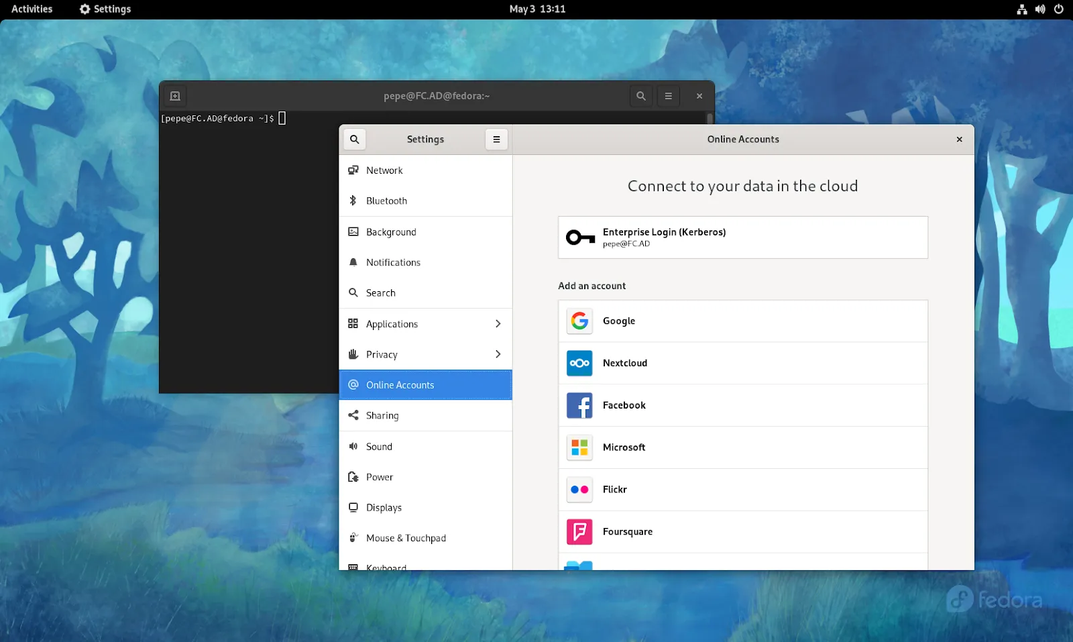Open the Settings hamburger menu
Image resolution: width=1073 pixels, height=642 pixels.
496,140
